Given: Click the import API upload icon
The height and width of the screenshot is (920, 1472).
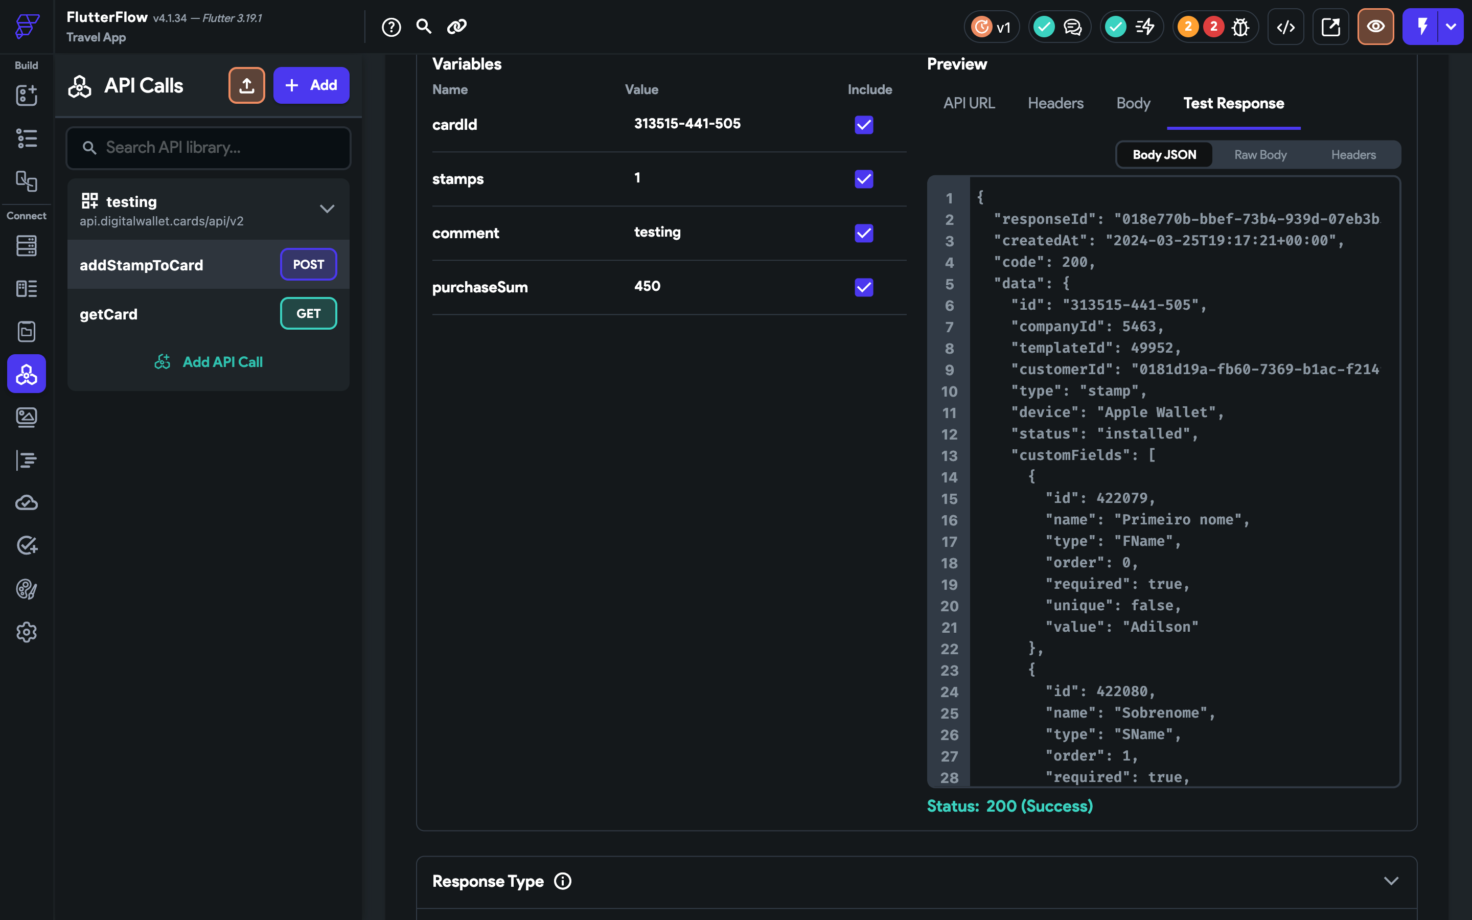Looking at the screenshot, I should pos(246,85).
